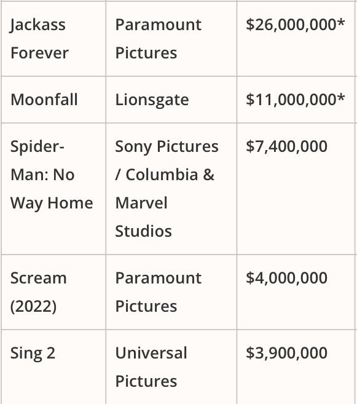
Task: Select Sony Pictures / Columbia & Marvel Studios cell
Action: tap(171, 189)
